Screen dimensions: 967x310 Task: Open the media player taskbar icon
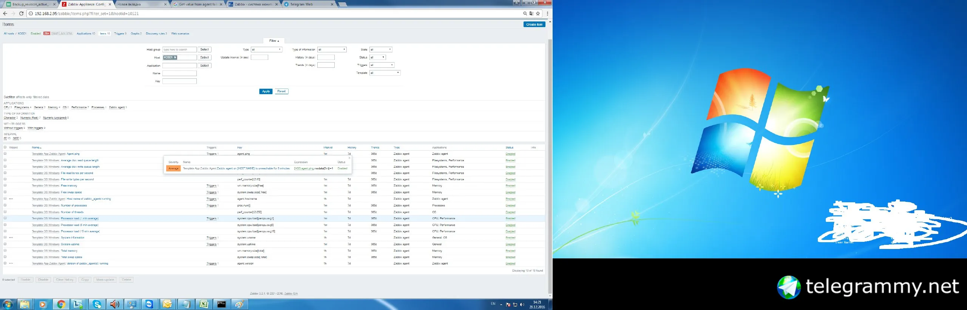click(43, 304)
